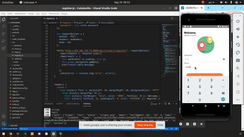Toggle the microphone icon in the system tray
The width and height of the screenshot is (244, 137).
(x=231, y=2)
